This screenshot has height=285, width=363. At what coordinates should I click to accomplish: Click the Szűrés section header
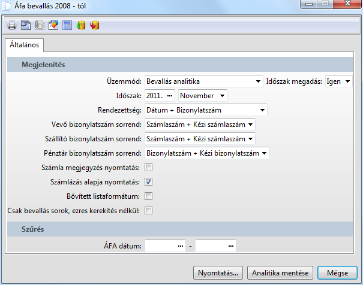click(180, 229)
